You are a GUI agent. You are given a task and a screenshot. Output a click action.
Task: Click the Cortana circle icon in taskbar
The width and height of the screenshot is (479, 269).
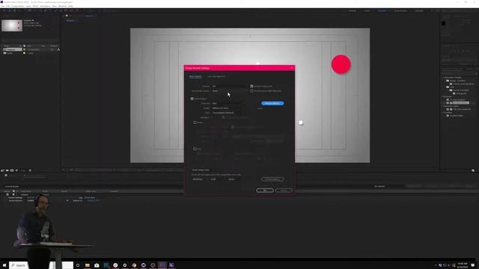point(78,265)
